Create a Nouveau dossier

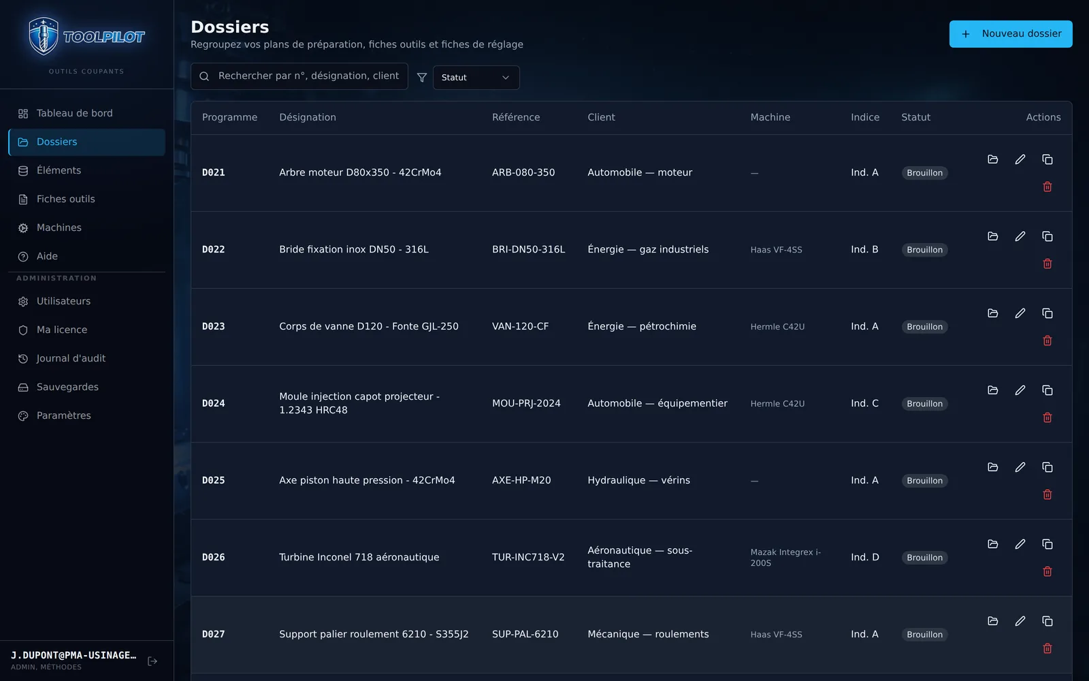point(1011,34)
